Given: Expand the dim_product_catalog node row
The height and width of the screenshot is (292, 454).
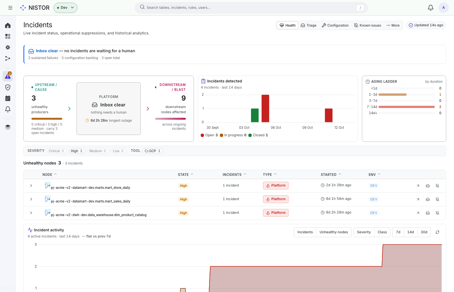Looking at the screenshot, I should coord(31,213).
